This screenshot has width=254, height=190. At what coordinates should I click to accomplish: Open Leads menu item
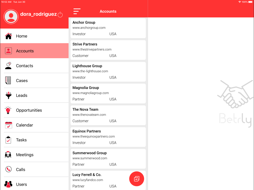[34, 95]
